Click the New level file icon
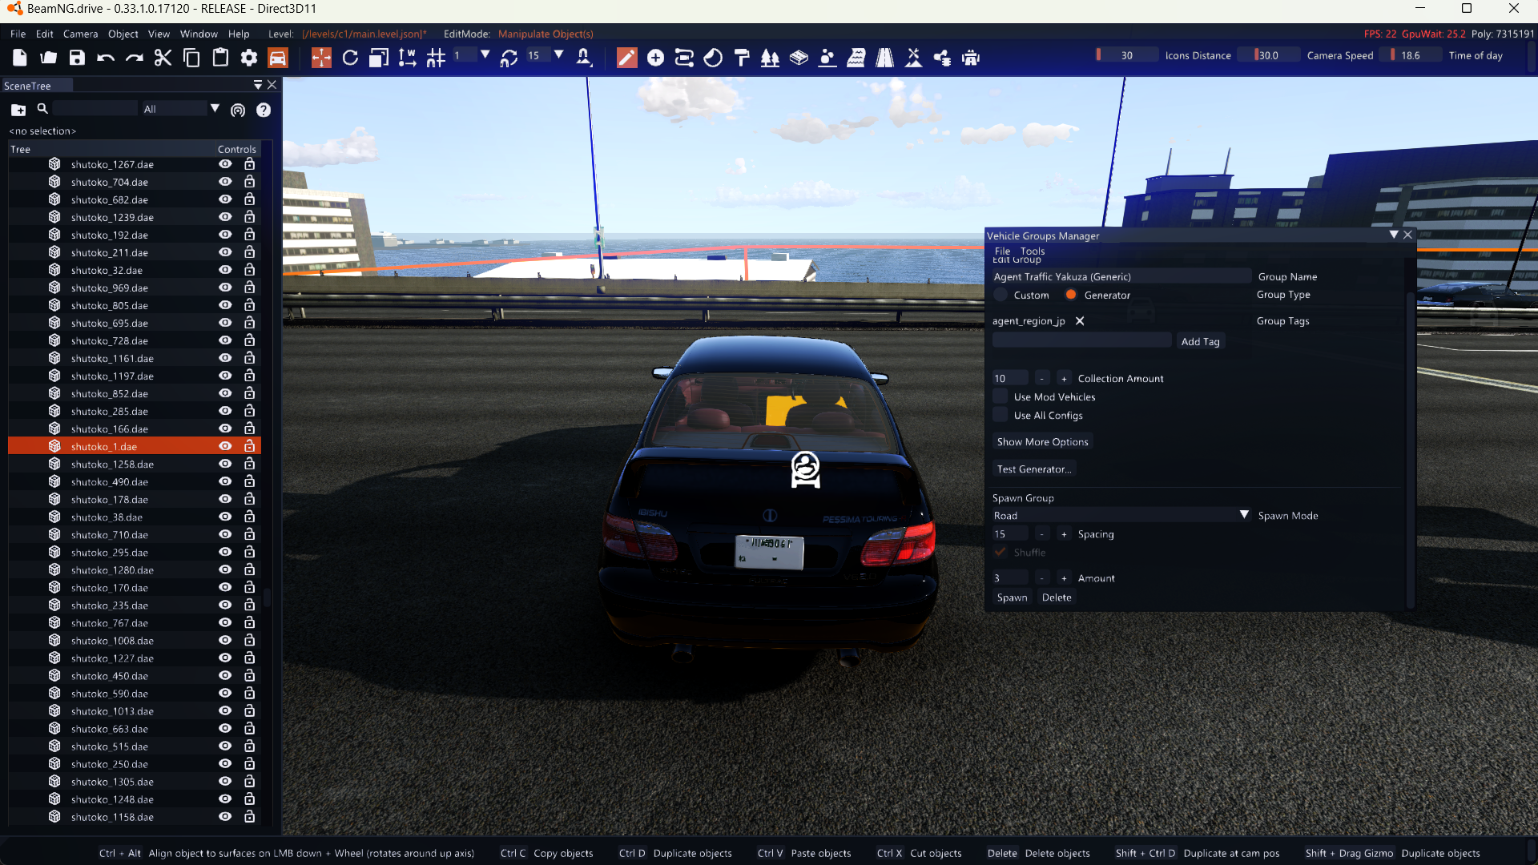This screenshot has width=1538, height=865. pos(20,58)
